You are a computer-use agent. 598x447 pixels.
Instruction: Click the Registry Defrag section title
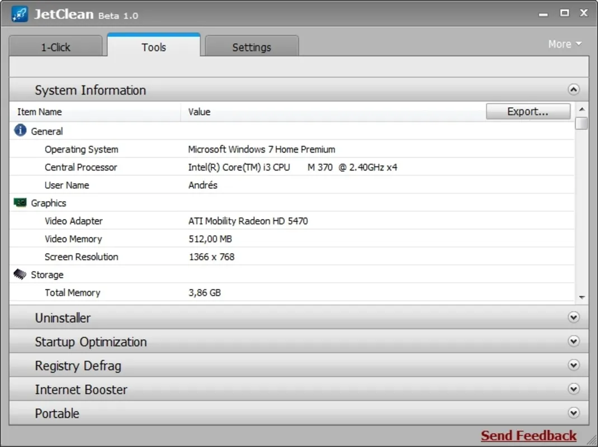point(78,366)
